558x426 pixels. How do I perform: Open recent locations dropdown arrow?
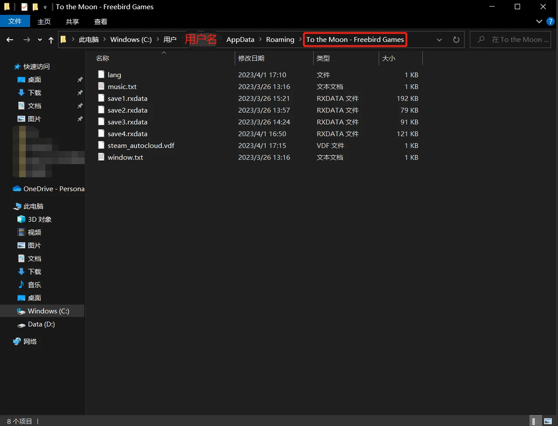click(x=39, y=40)
